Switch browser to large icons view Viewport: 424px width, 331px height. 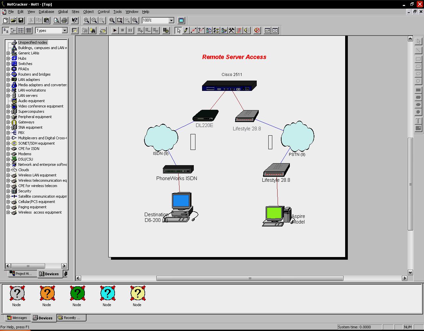(6, 31)
